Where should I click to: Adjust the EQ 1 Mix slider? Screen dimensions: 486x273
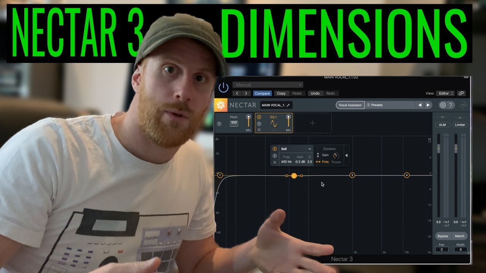(x=289, y=121)
